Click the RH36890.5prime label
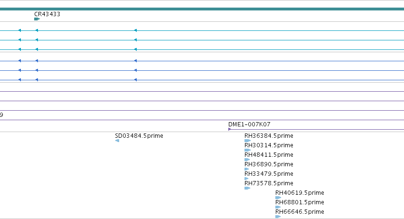Viewport: 404px width, 219px height. (x=269, y=164)
